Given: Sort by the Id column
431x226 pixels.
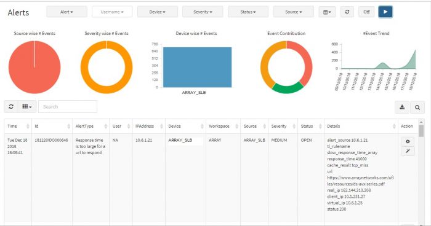Looking at the screenshot, I should pyautogui.click(x=52, y=126).
